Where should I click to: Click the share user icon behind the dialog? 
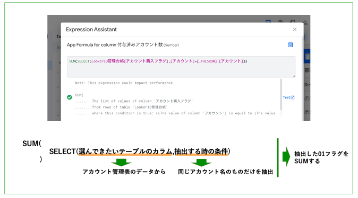click(305, 23)
